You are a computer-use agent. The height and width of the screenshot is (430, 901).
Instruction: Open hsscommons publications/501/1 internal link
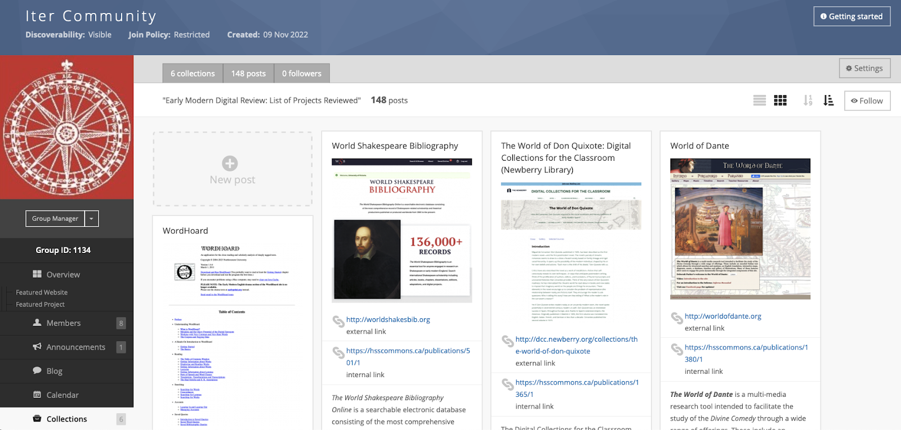[x=408, y=356]
